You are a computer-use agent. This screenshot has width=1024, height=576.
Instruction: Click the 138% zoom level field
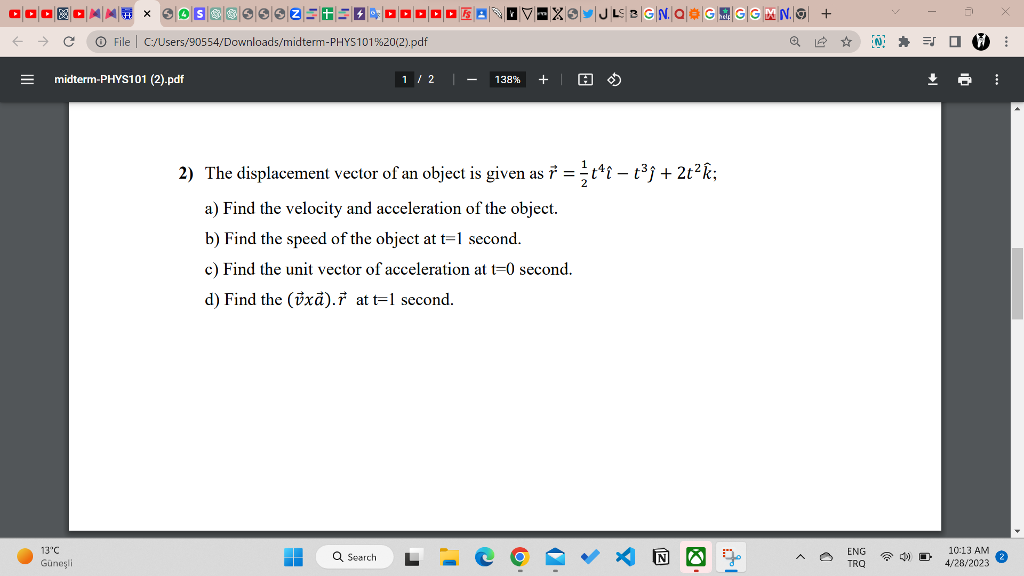tap(507, 79)
